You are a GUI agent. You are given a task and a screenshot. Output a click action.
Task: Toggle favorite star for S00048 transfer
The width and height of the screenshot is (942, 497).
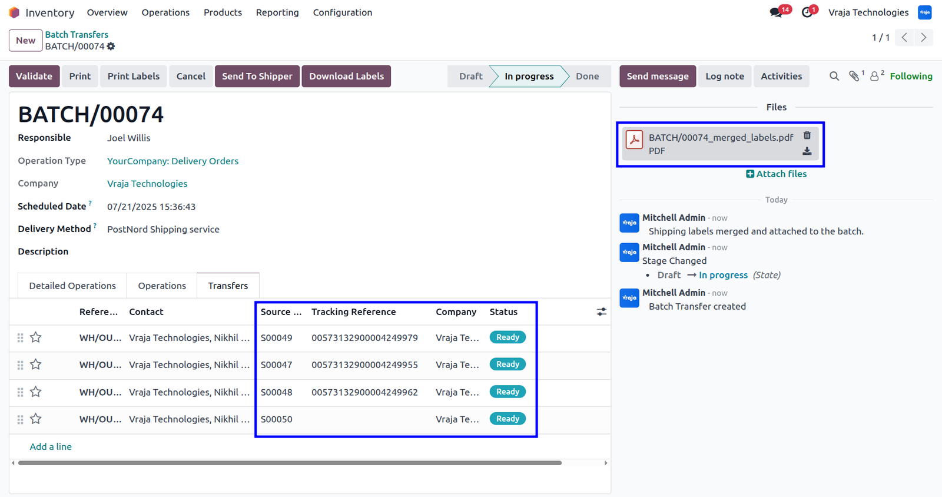[x=36, y=392]
